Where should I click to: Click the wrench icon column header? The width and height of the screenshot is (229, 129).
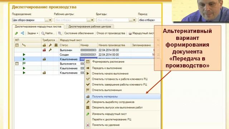(x=50, y=45)
